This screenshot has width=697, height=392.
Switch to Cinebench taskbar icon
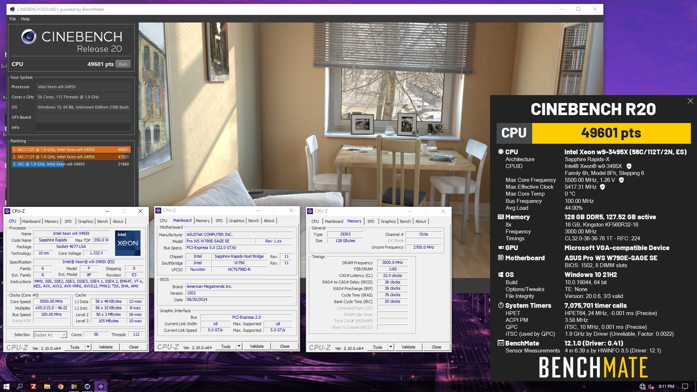(87, 387)
